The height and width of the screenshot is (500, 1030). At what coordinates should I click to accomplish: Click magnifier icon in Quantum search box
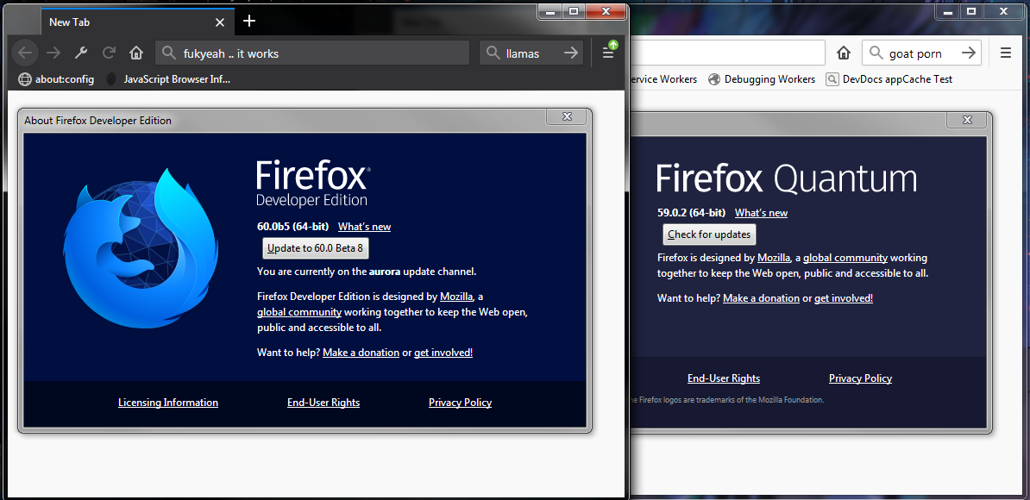[x=876, y=53]
